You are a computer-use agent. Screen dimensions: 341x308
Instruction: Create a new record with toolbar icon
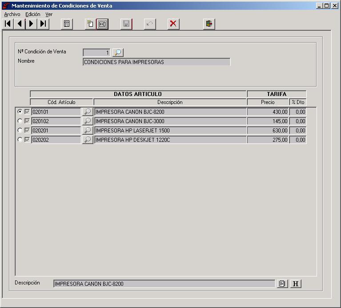[x=90, y=24]
